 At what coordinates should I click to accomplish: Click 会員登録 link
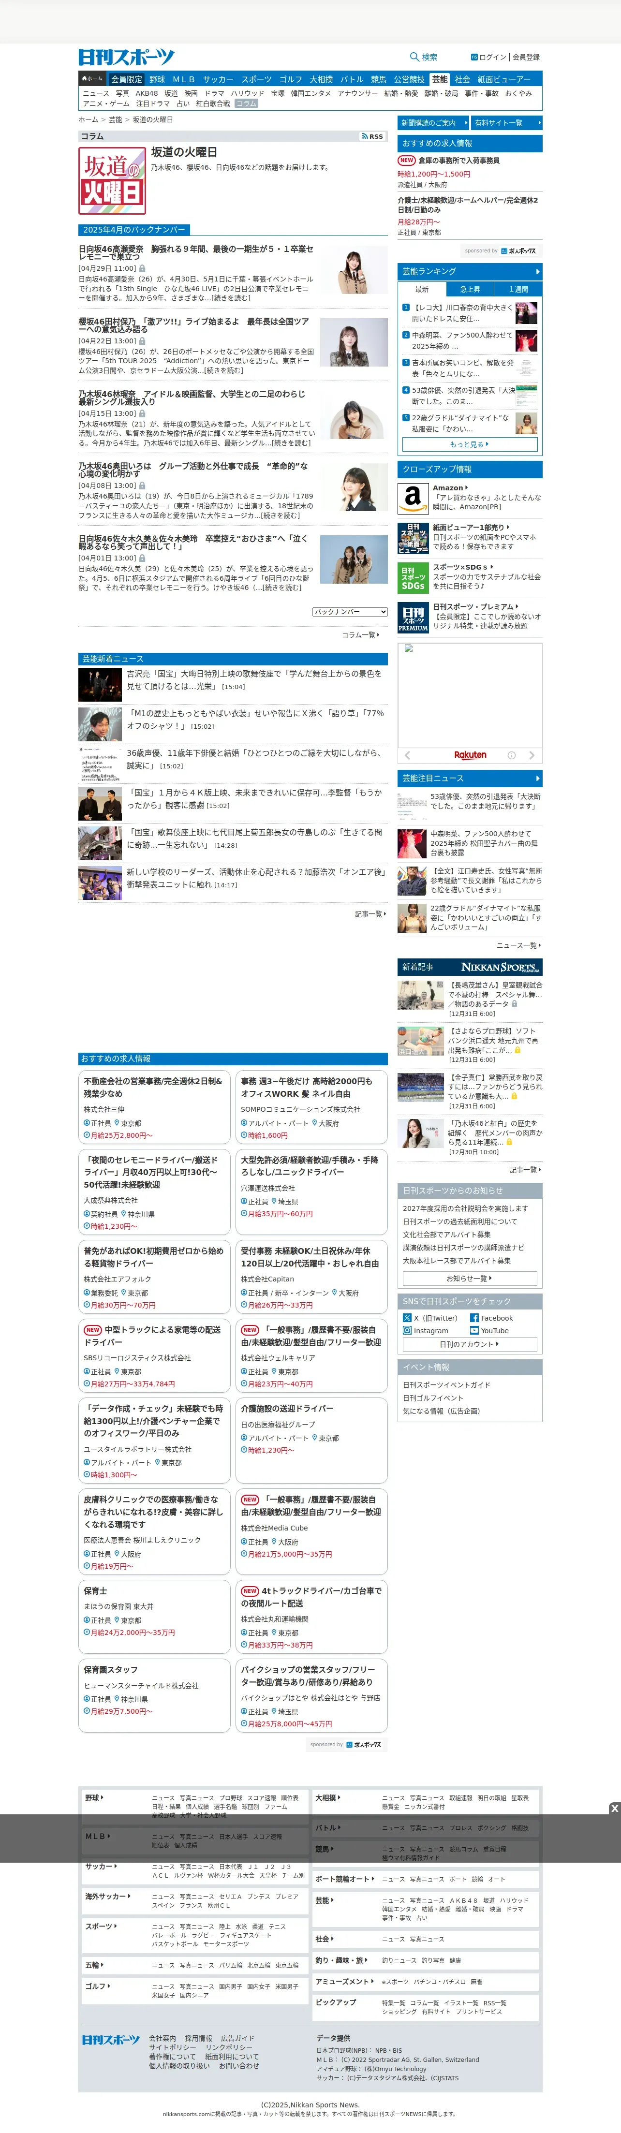coord(526,57)
